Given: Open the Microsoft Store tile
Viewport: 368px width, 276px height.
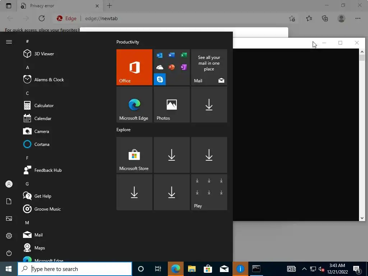Looking at the screenshot, I should pyautogui.click(x=134, y=155).
